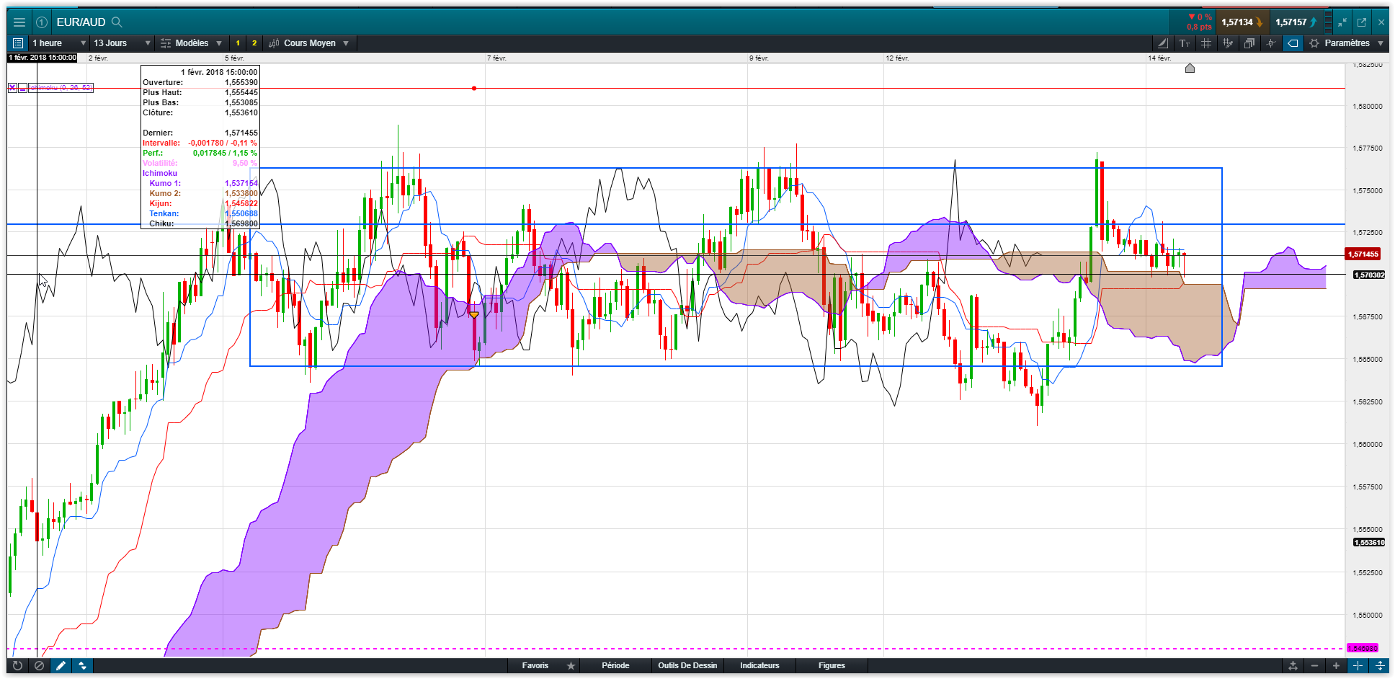Pop out chart into a new window
This screenshot has height=679, width=1395.
(1362, 22)
